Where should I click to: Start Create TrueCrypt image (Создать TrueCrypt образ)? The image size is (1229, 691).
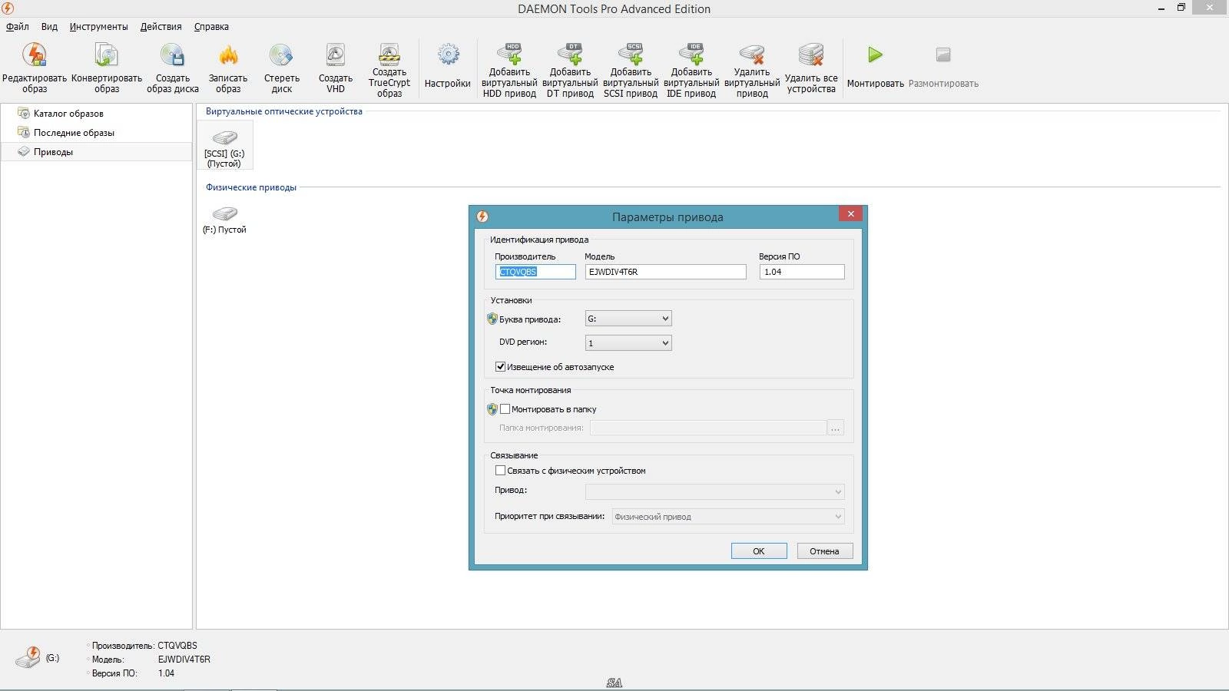(x=389, y=70)
